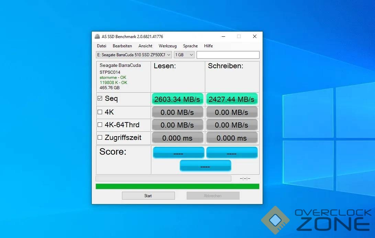Uncheck the Seq benchmark checkbox
375x238 pixels.
point(100,98)
